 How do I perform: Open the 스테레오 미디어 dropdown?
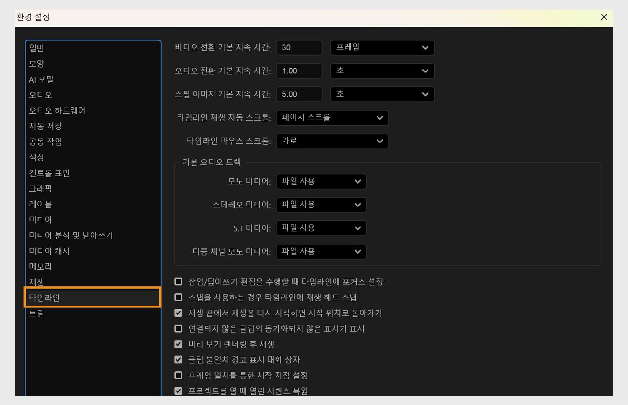[x=321, y=205]
